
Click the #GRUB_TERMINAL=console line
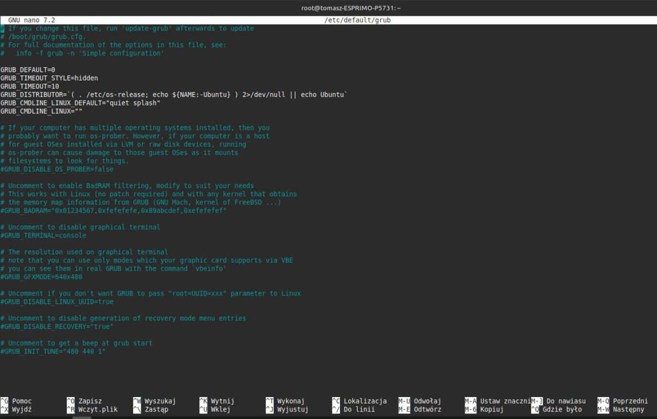point(43,235)
